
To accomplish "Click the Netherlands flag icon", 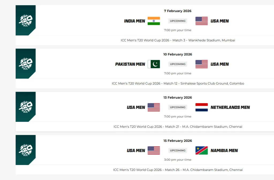I will (201, 107).
